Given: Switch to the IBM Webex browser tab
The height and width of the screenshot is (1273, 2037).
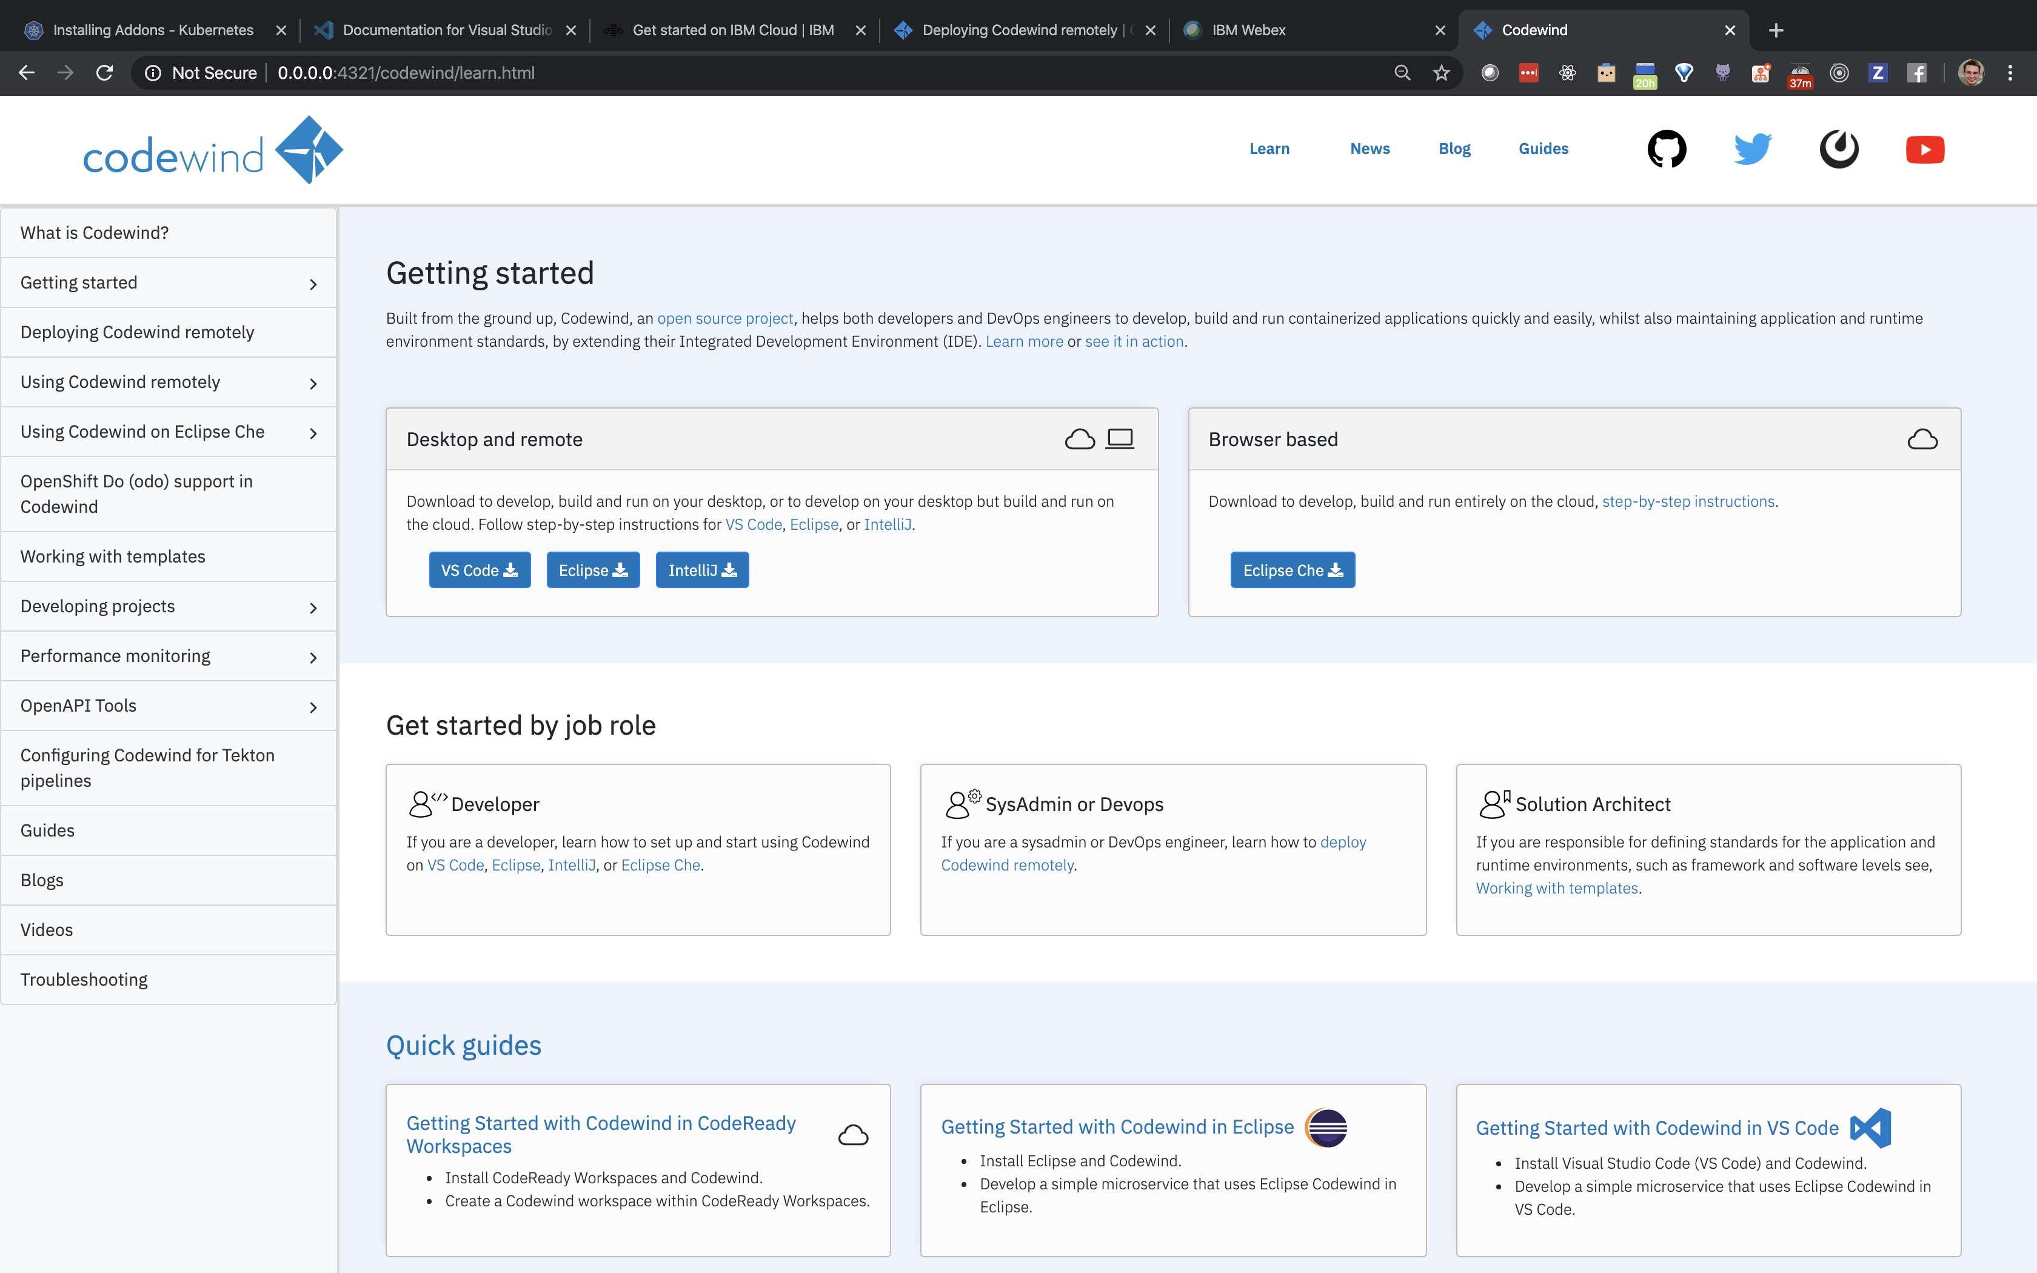Looking at the screenshot, I should 1248,30.
